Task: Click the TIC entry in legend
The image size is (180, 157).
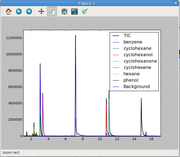Action: pos(127,35)
